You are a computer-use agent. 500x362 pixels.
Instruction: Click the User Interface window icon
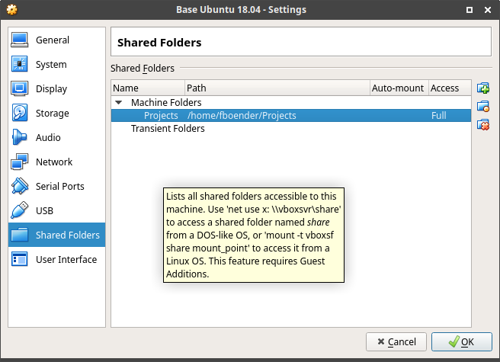(x=20, y=259)
